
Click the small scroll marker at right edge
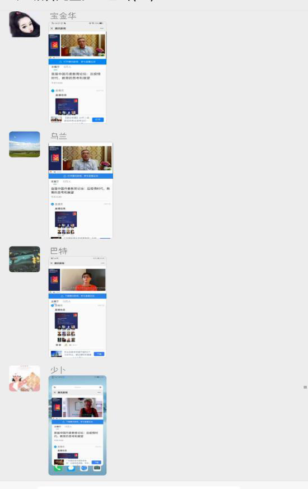point(305,387)
